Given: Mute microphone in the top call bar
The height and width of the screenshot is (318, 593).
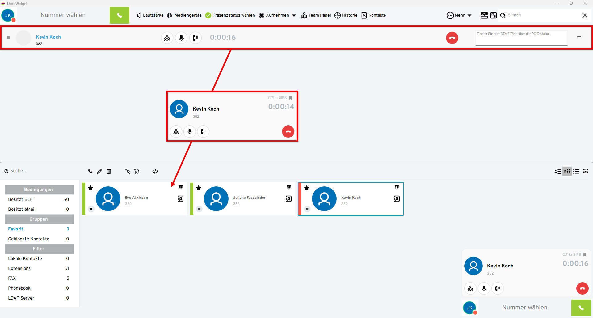Looking at the screenshot, I should (181, 38).
